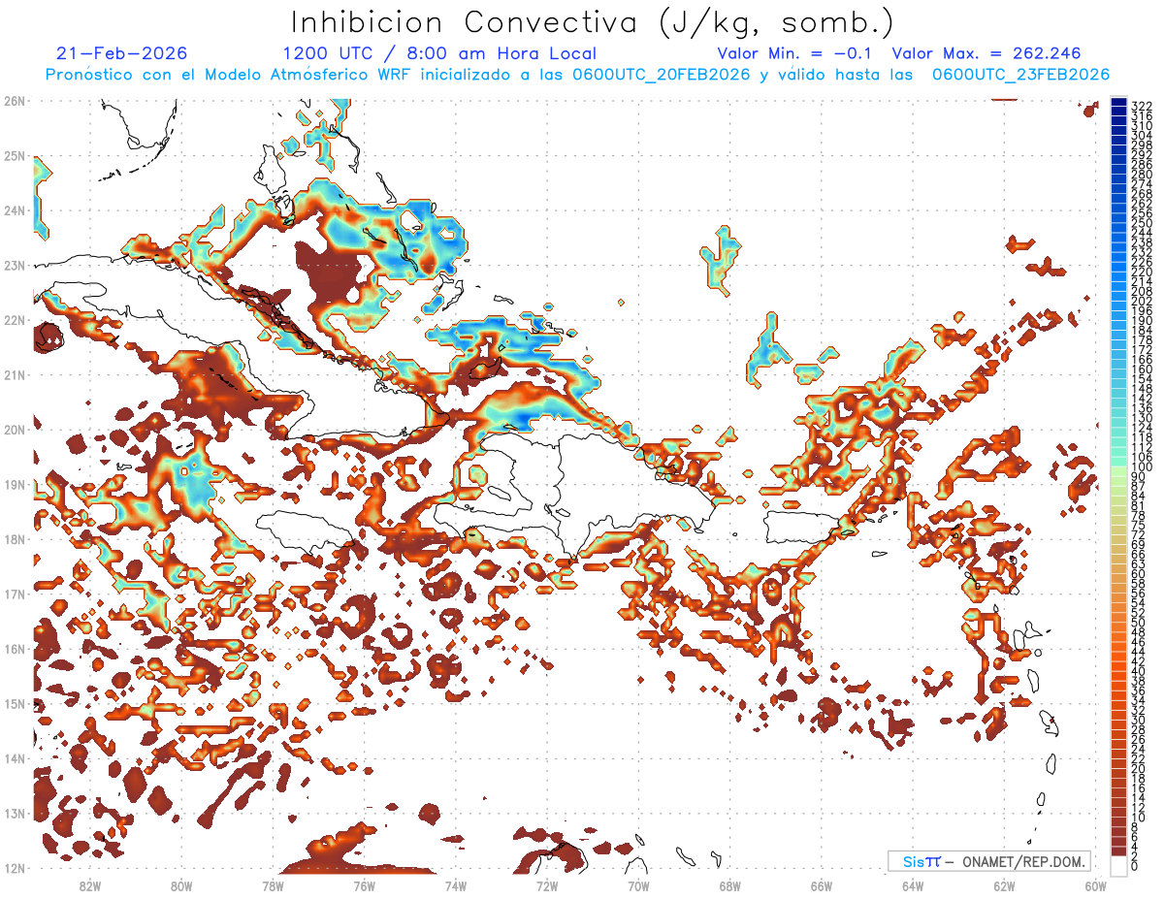Click the '22N' latitude label
Viewport: 1164px width, 899px height.
(x=14, y=320)
